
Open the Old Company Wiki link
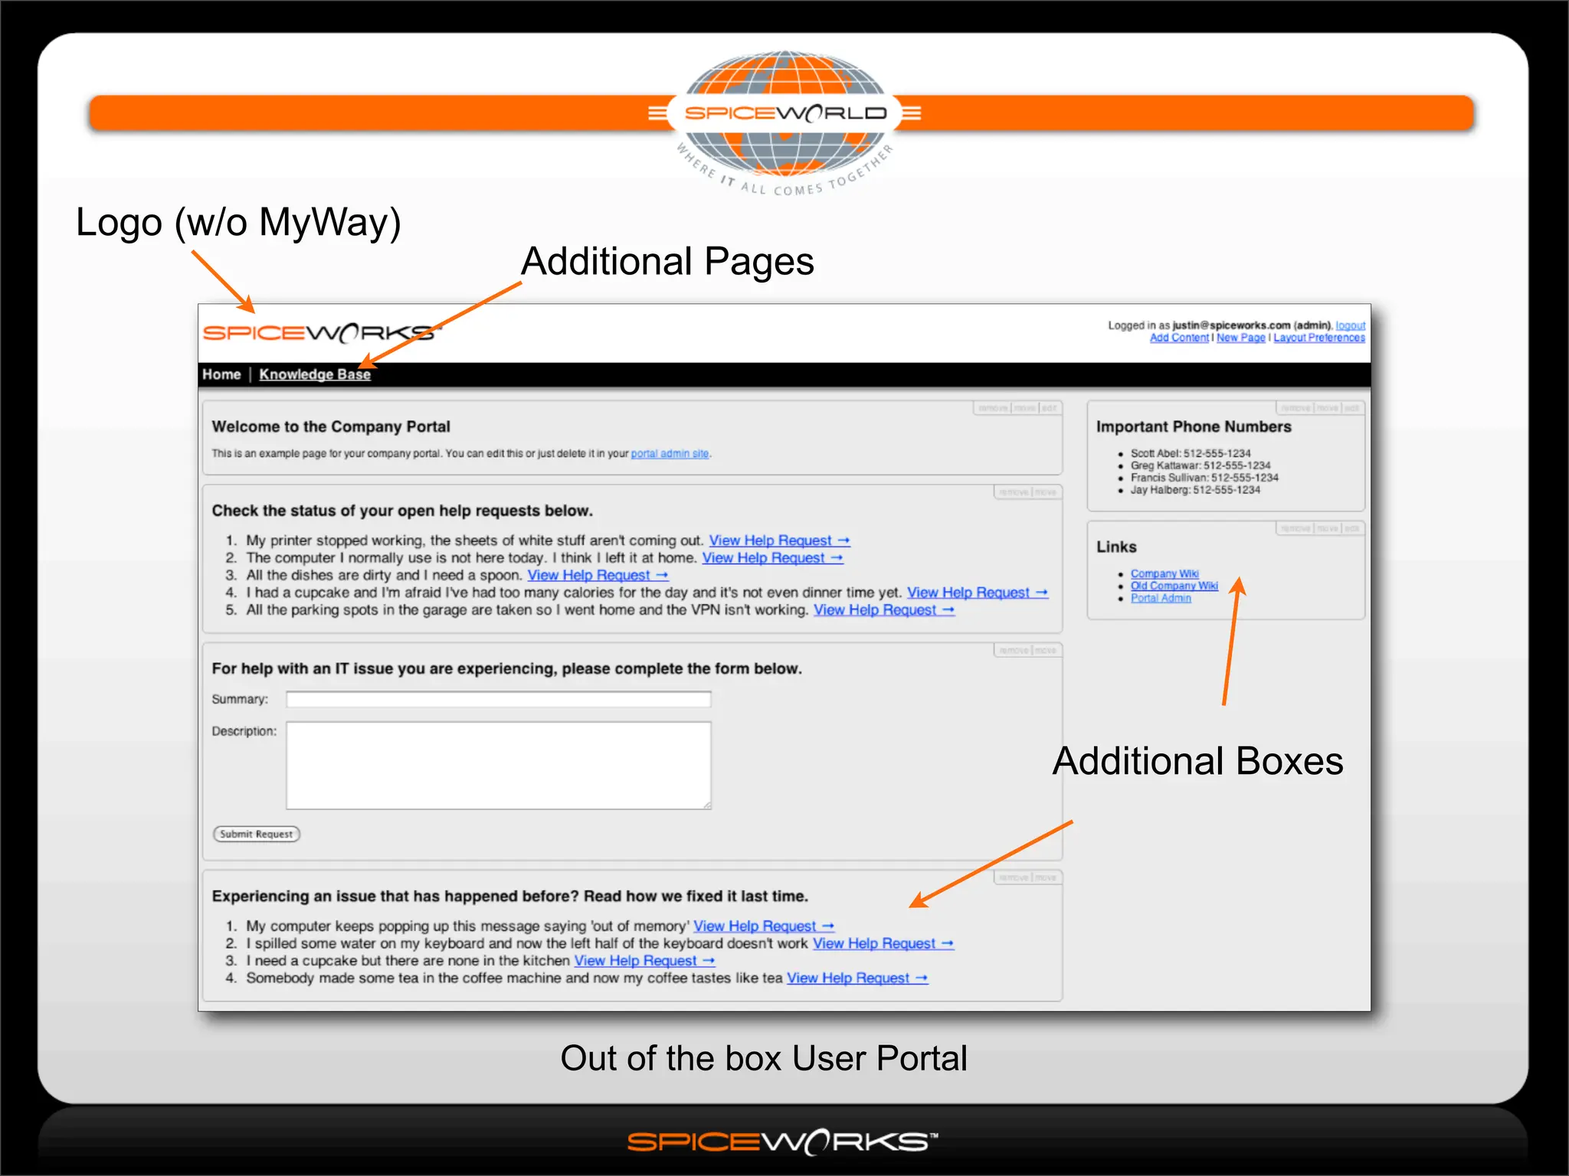(x=1174, y=586)
